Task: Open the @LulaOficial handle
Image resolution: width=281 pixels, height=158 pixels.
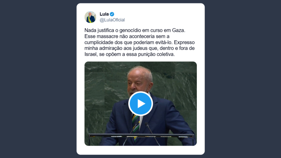Action: click(112, 20)
